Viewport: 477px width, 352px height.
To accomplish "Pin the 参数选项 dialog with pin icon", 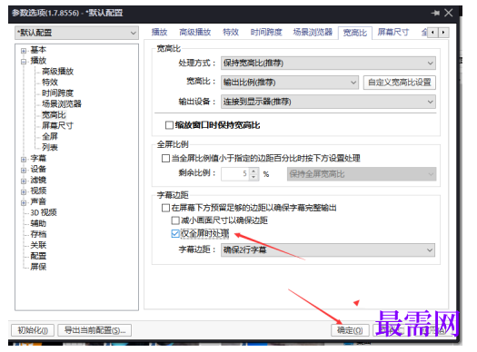I will point(435,13).
